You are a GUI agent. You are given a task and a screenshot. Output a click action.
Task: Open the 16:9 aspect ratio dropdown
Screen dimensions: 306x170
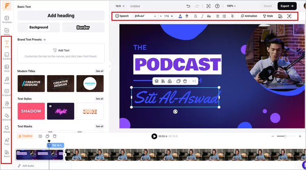click(120, 6)
